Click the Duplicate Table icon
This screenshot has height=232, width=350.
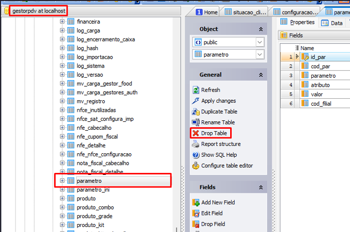click(196, 112)
